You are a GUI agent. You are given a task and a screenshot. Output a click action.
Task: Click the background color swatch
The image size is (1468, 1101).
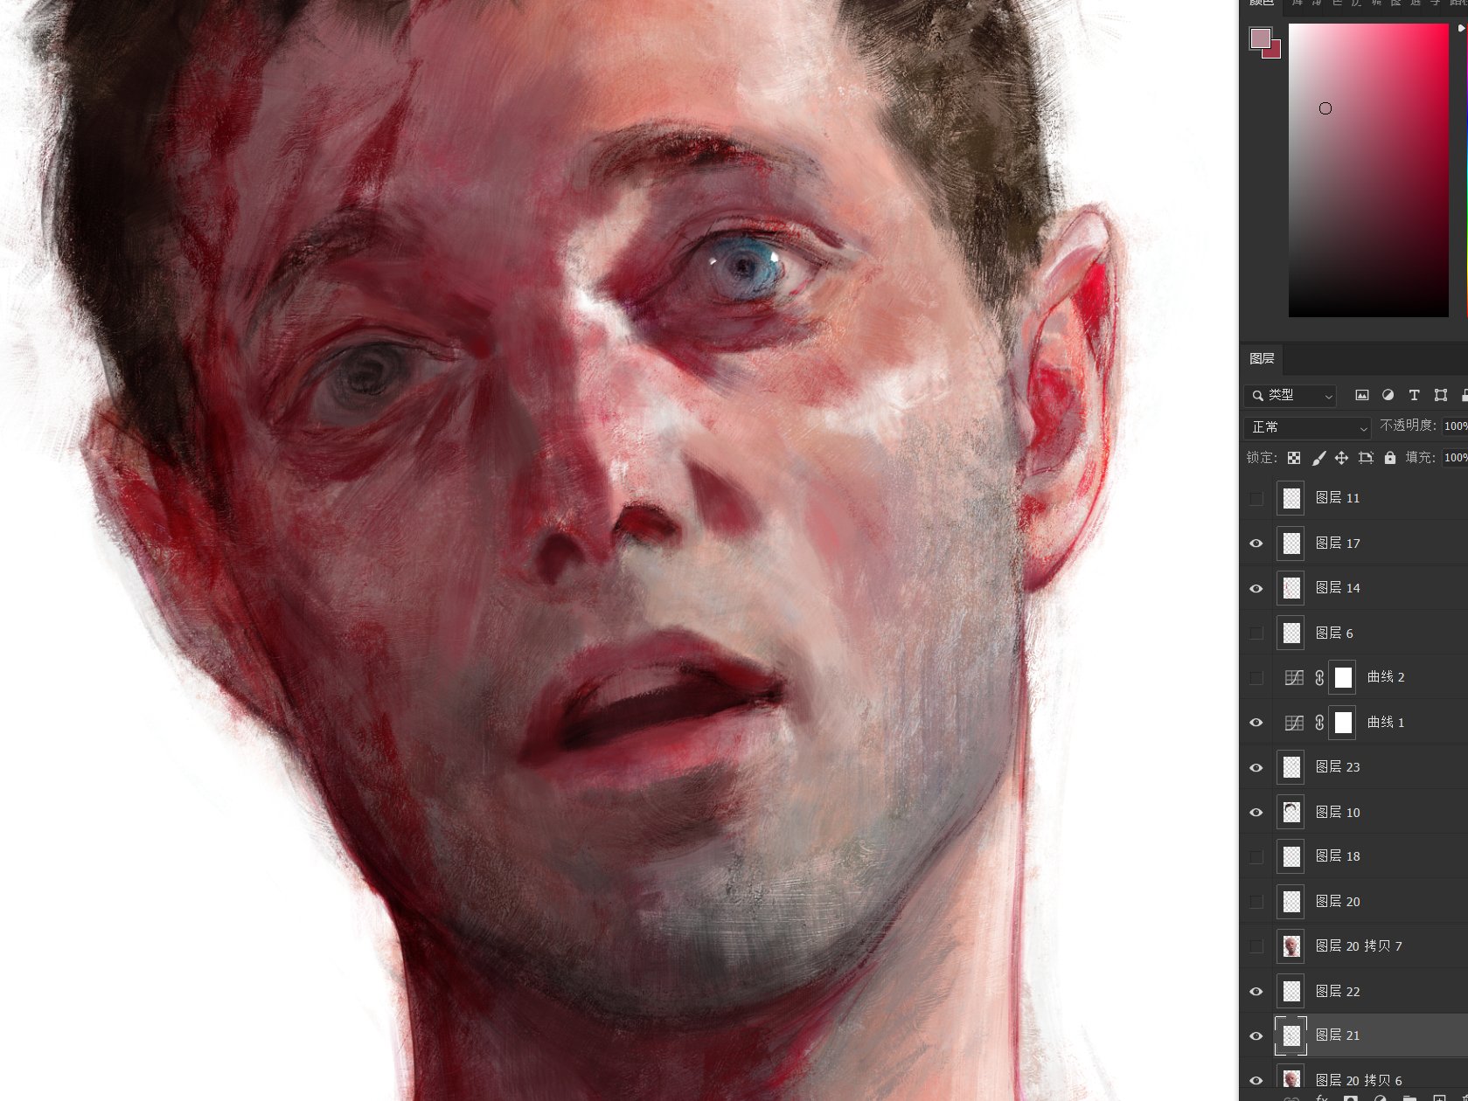click(x=1274, y=52)
